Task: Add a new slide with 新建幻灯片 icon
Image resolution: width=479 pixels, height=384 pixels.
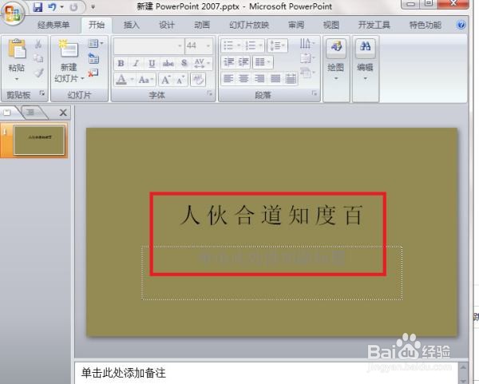Action: tap(69, 49)
